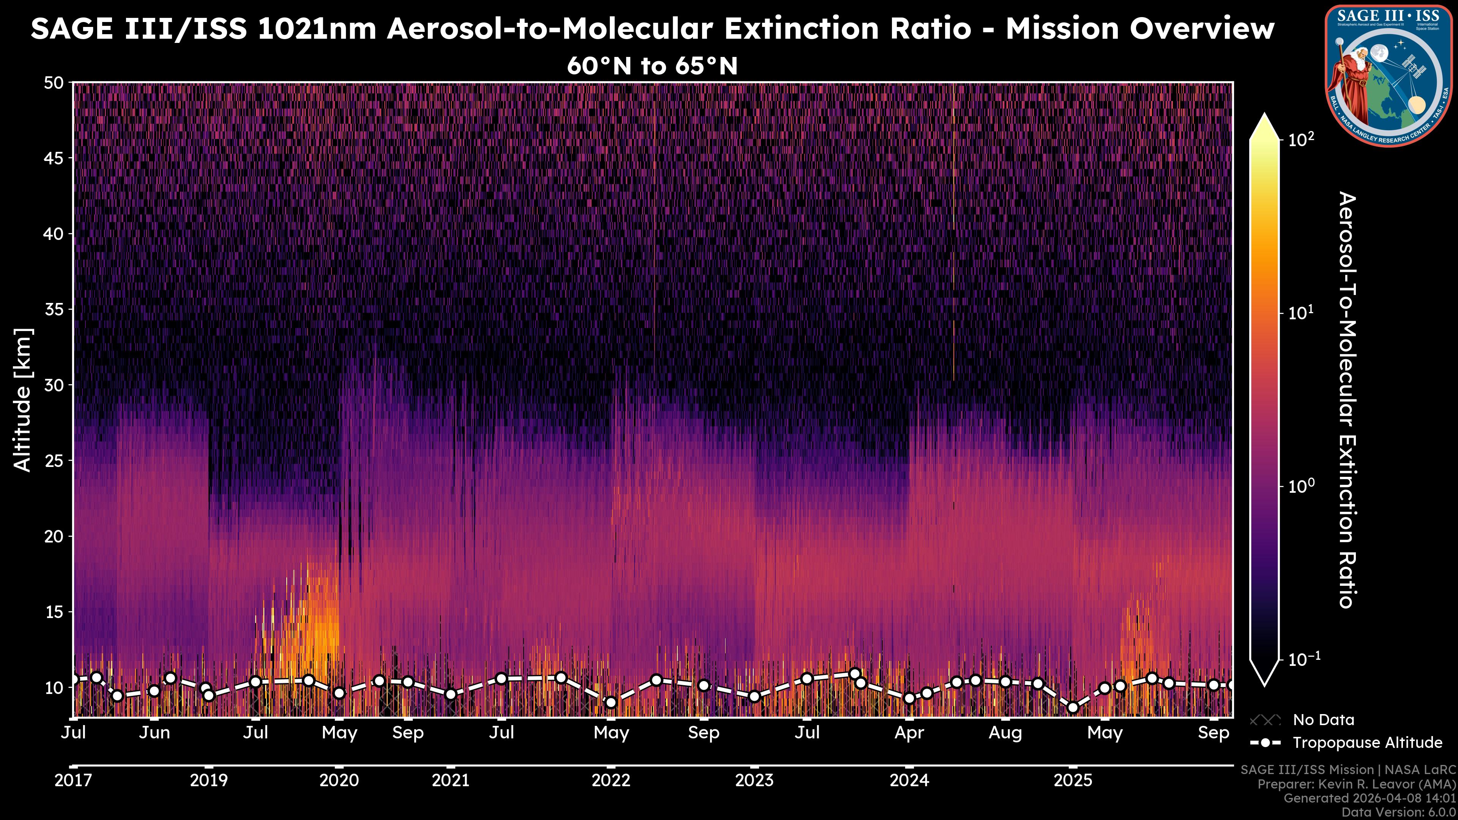Image resolution: width=1458 pixels, height=820 pixels.
Task: Click the 2023 year axis label
Action: coord(754,781)
